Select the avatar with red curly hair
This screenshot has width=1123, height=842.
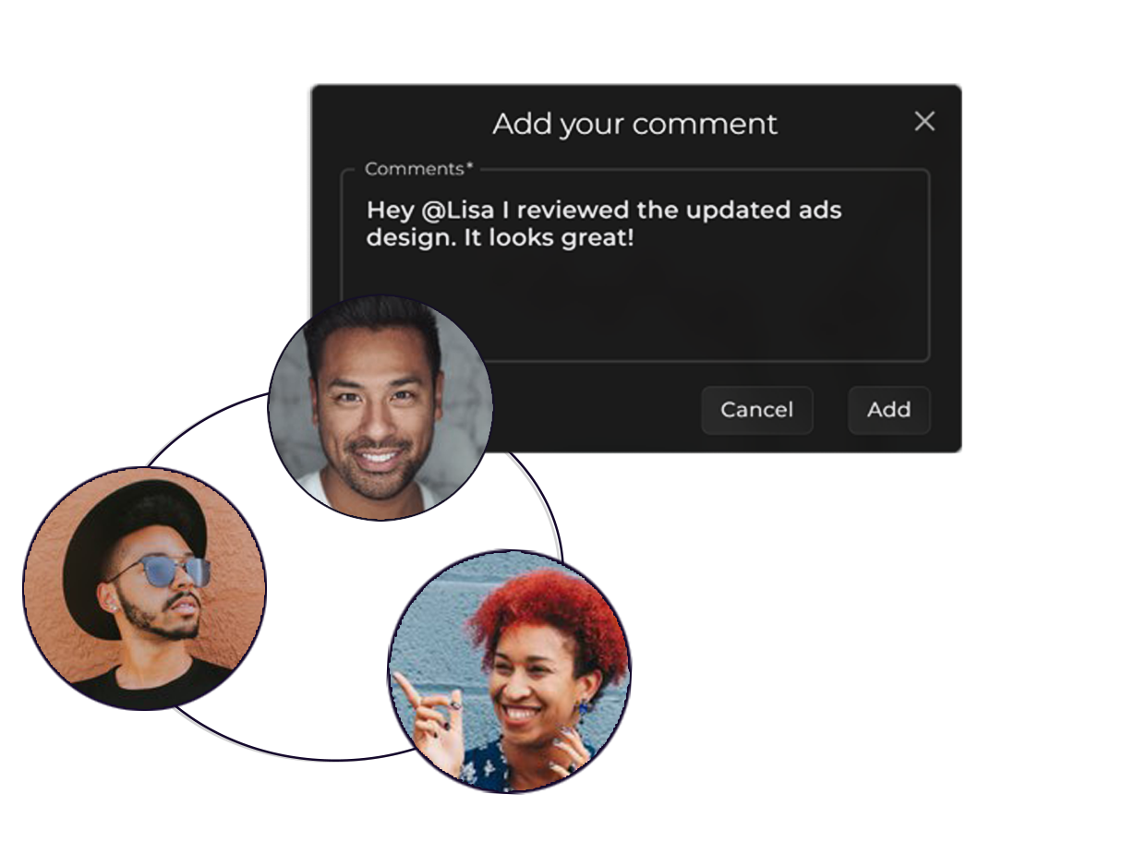(510, 669)
